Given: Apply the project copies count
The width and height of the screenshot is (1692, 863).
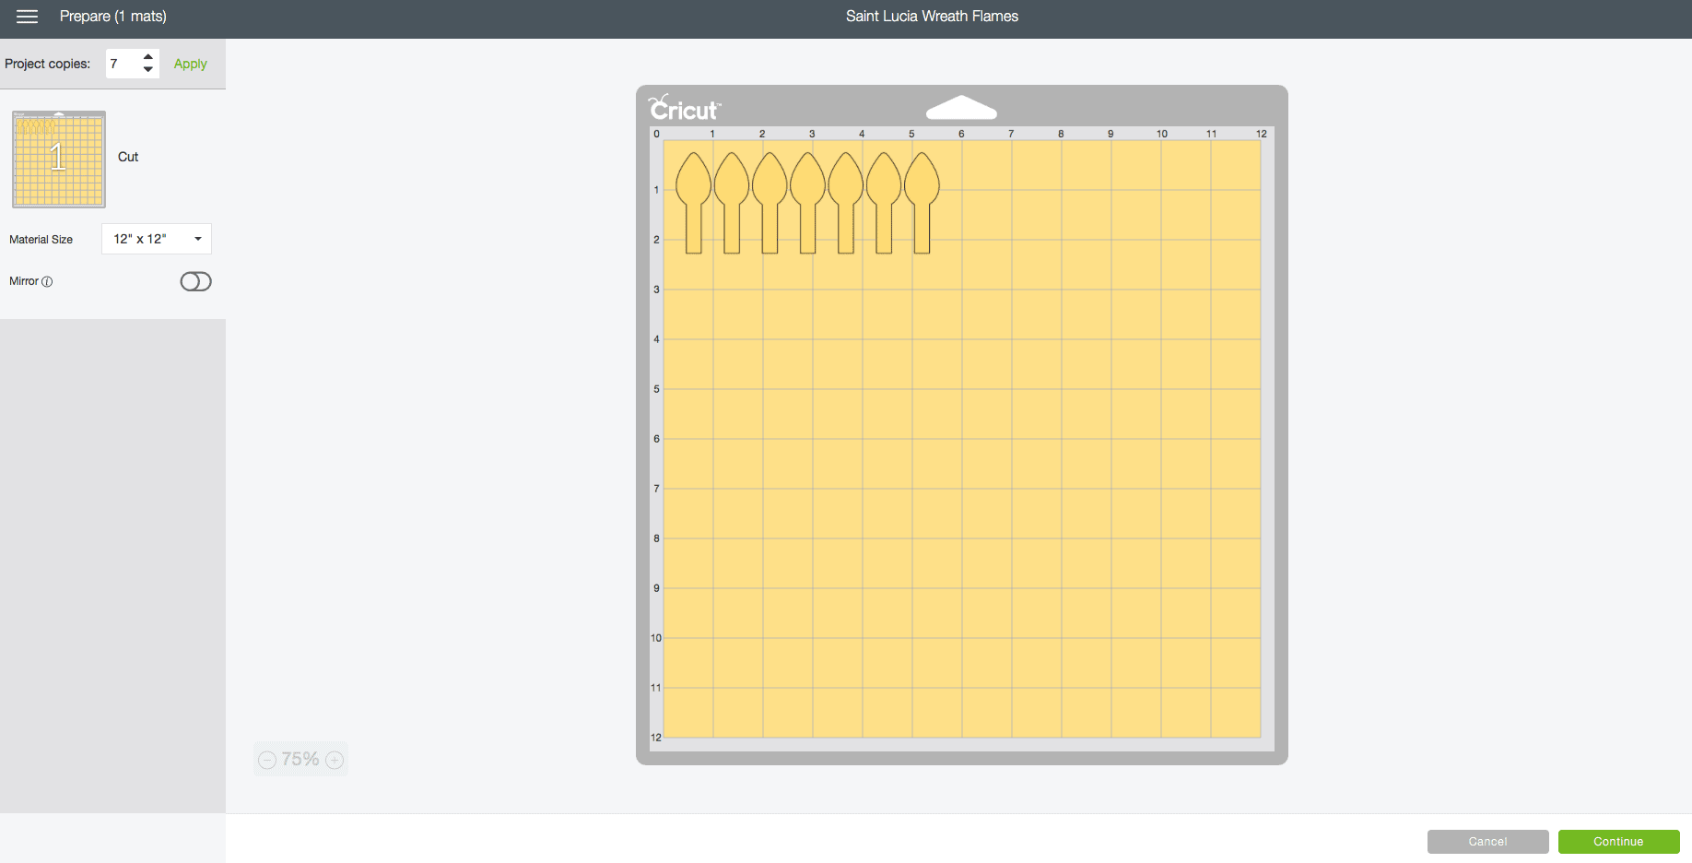Looking at the screenshot, I should pyautogui.click(x=190, y=64).
